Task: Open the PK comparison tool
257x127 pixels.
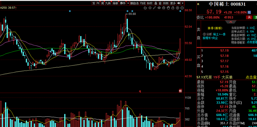Action: coord(98,3)
